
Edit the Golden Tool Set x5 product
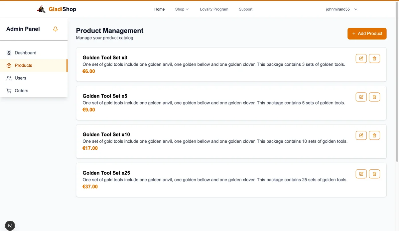pos(361,97)
